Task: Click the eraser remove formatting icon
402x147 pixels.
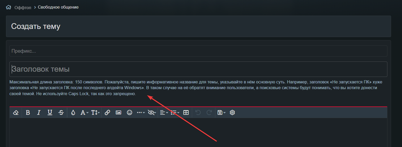Action: coord(16,113)
